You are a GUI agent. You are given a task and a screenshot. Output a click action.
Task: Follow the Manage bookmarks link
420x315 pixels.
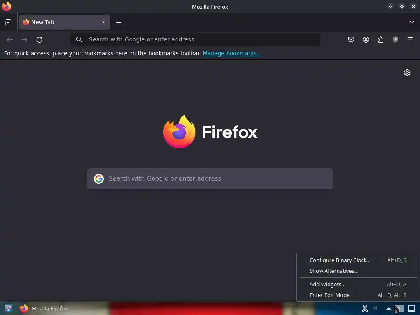pyautogui.click(x=232, y=53)
